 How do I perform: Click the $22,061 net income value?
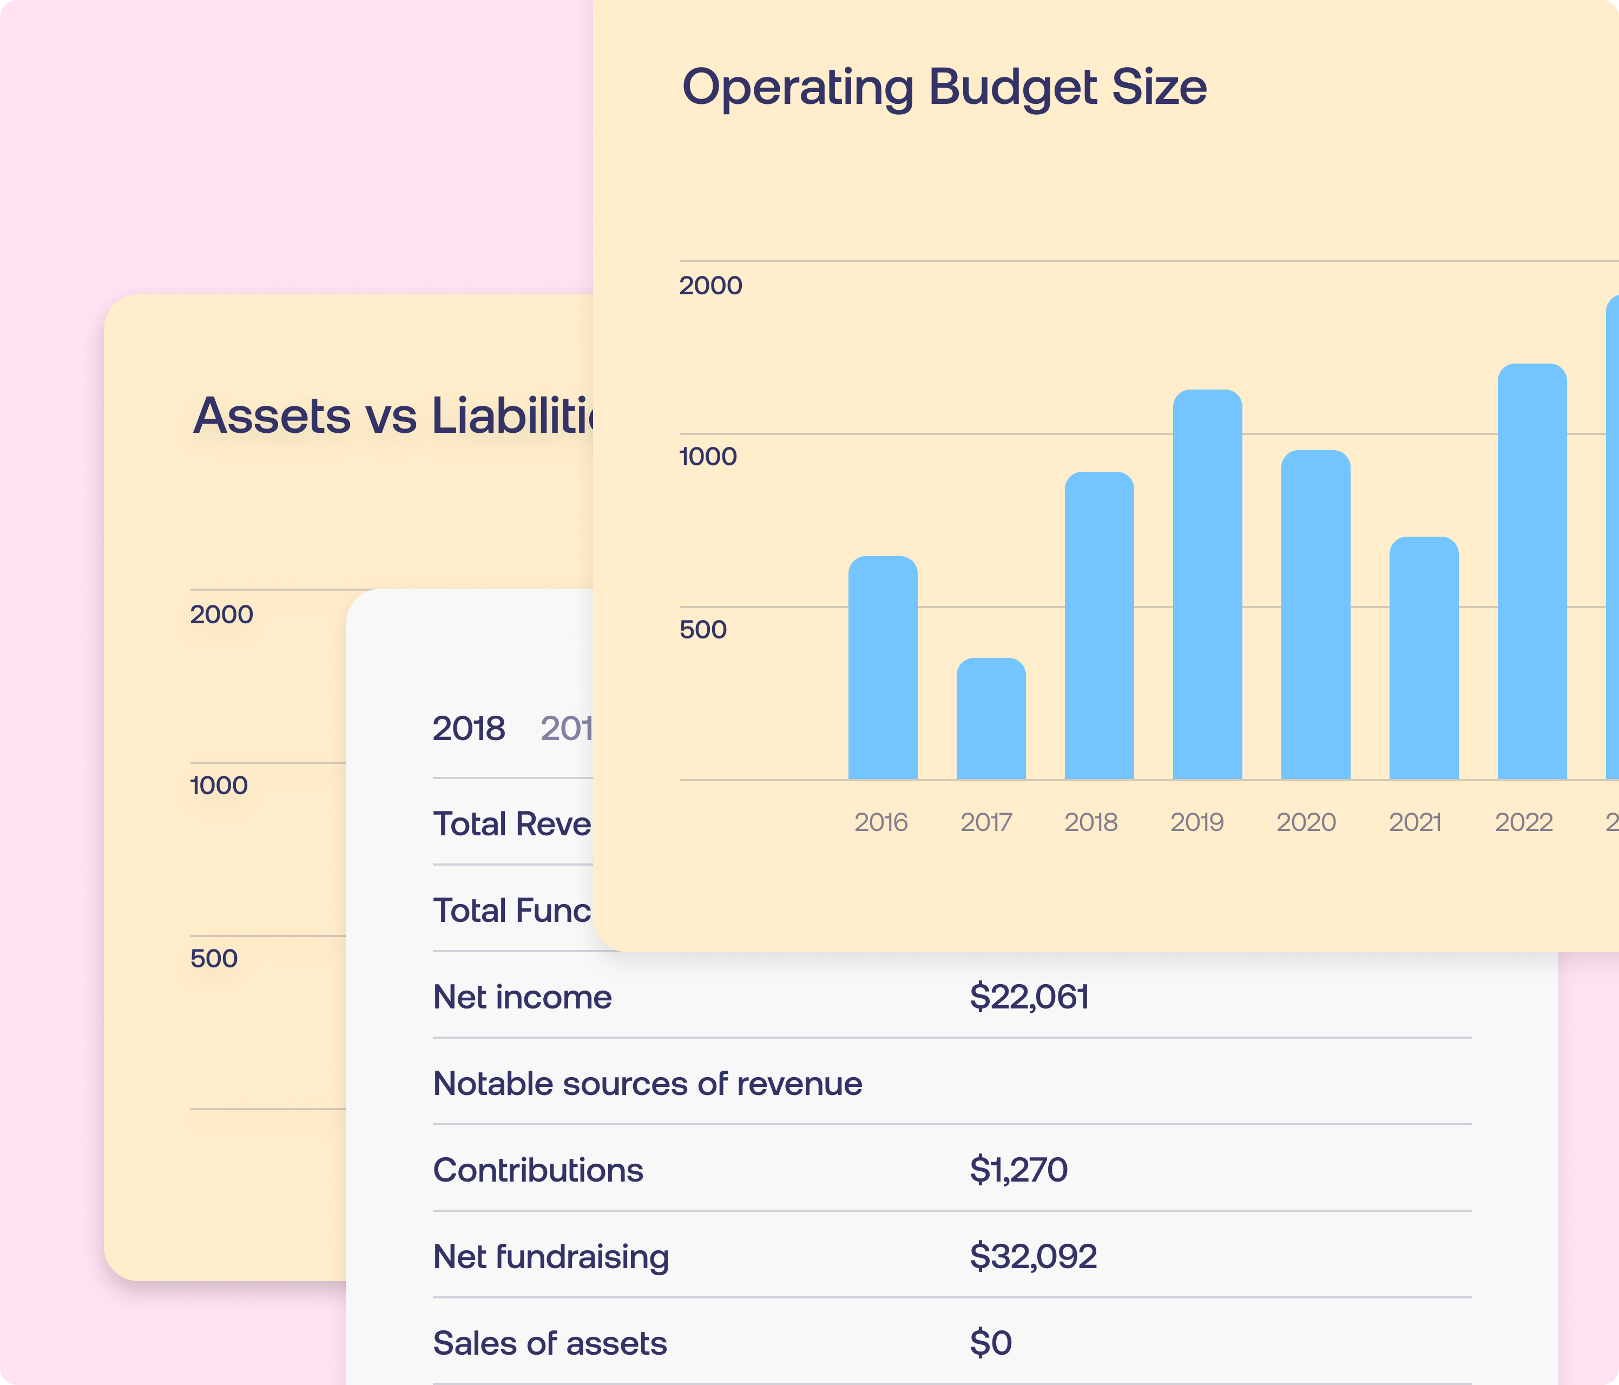[1030, 998]
